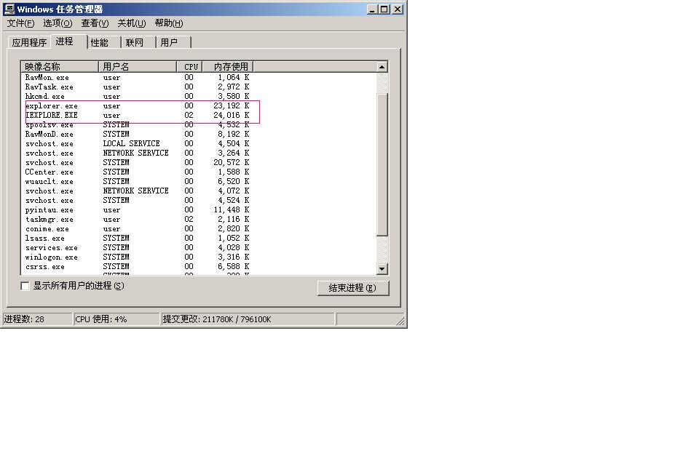
Task: Open the 文件(F) menu
Action: coord(20,23)
